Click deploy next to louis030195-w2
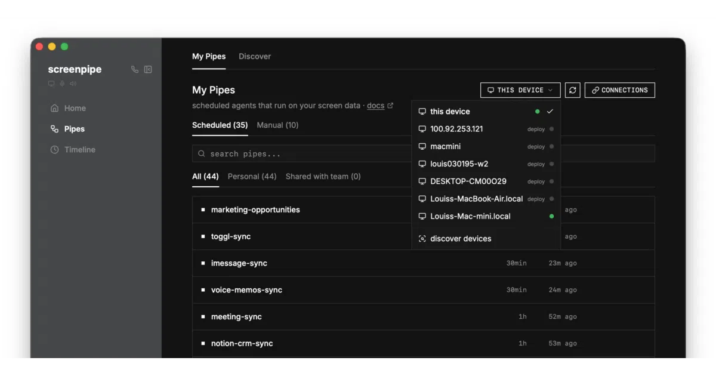The image size is (716, 376). click(536, 164)
